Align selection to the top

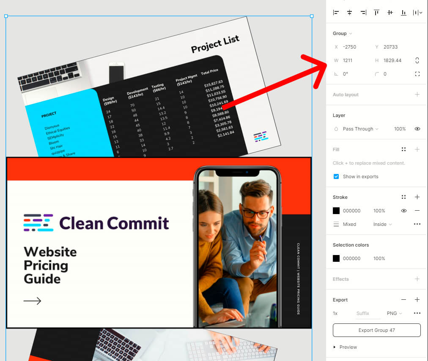pyautogui.click(x=377, y=13)
